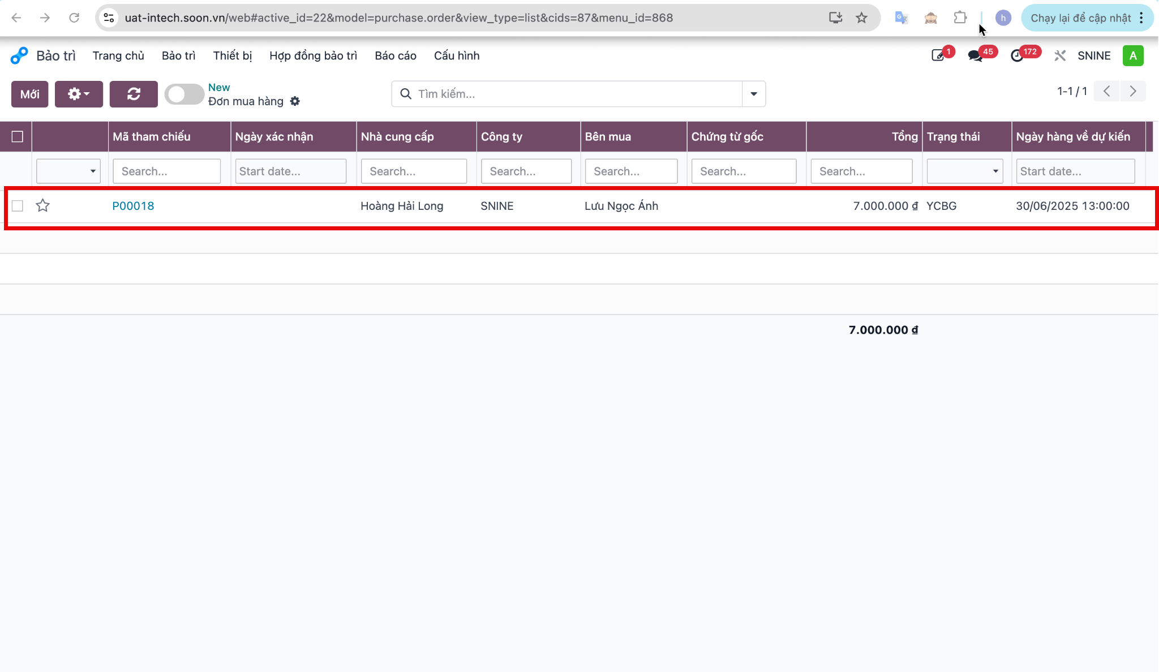Bookmark this page with star icon
The height and width of the screenshot is (672, 1159).
pyautogui.click(x=861, y=18)
